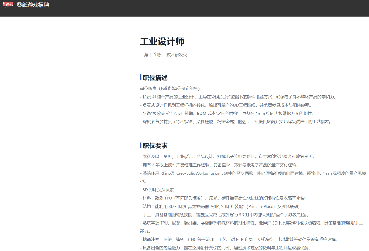Viewport: 369px width, 251px height.
Task: Click the line starting 深度参与多材质
Action: tap(236, 122)
